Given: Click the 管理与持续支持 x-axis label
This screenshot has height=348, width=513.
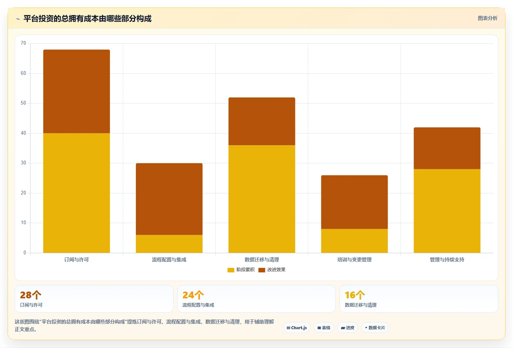Looking at the screenshot, I should point(447,260).
